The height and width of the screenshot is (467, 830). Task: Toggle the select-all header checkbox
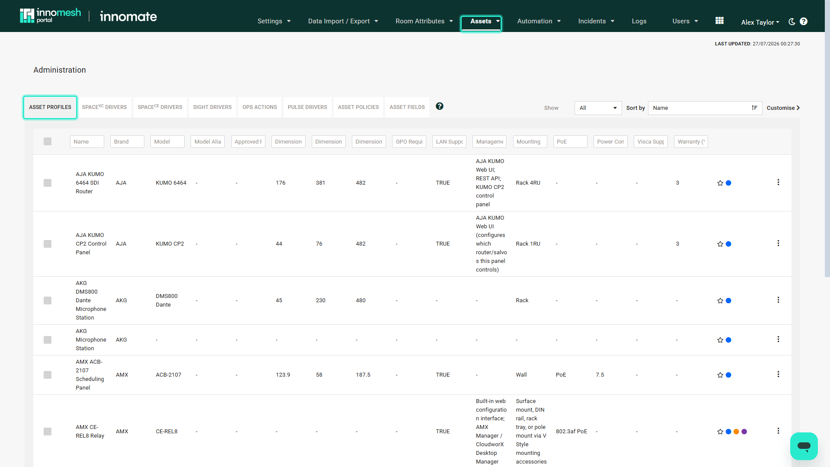(48, 141)
